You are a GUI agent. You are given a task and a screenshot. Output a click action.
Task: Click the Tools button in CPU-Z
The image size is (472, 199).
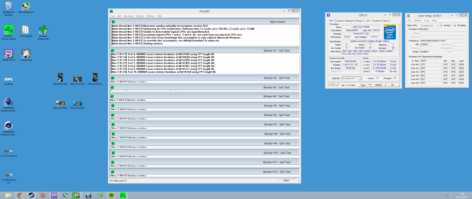363,85
